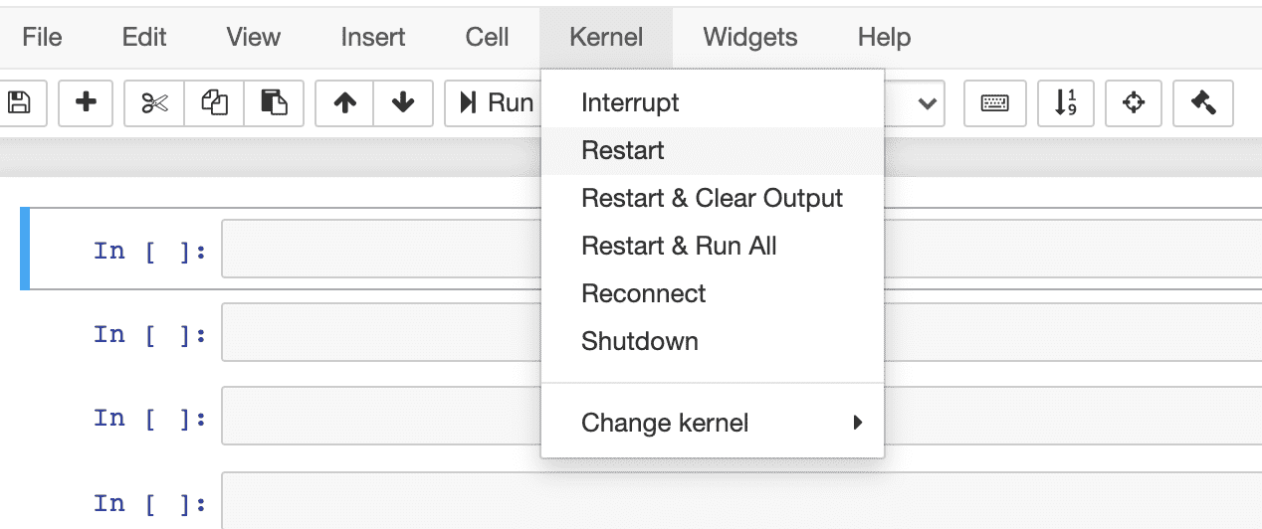Select Restart from the Kernel menu

(623, 151)
